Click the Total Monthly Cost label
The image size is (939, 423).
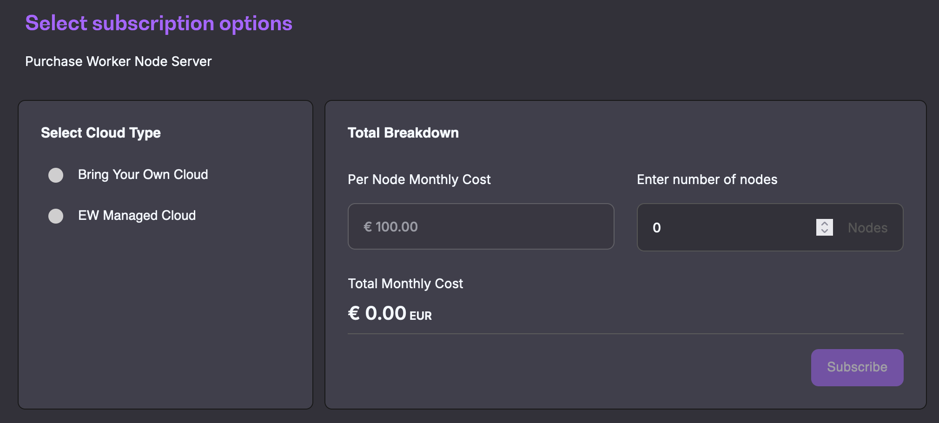pos(405,284)
